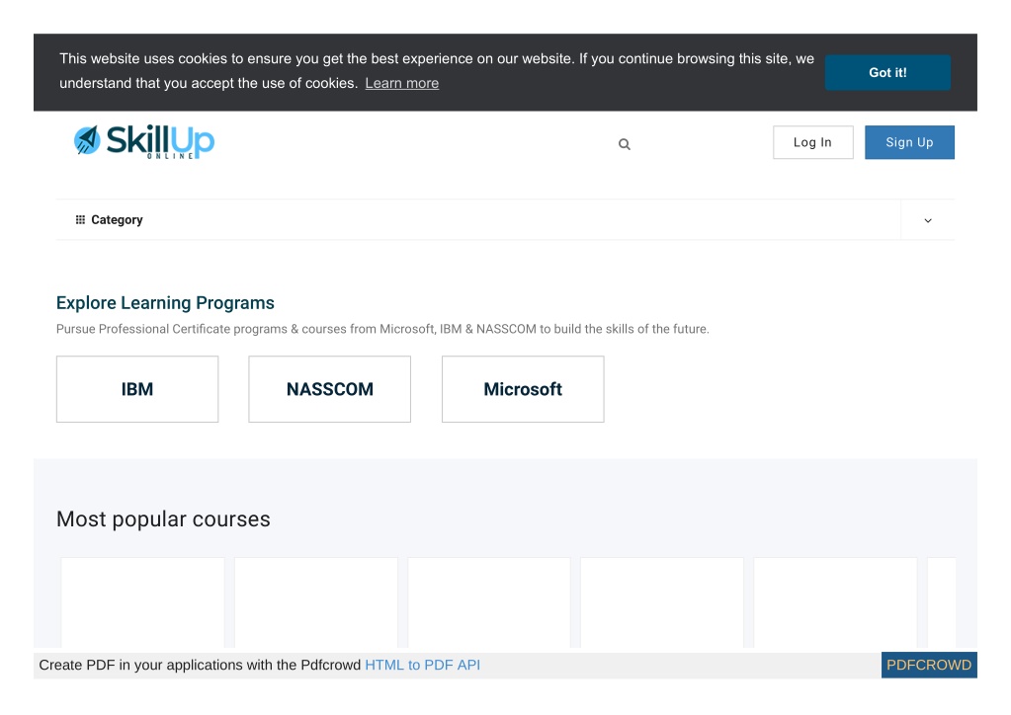Click the Explore Learning Programs heading
Viewport: 1011px width, 715px height.
click(x=165, y=303)
